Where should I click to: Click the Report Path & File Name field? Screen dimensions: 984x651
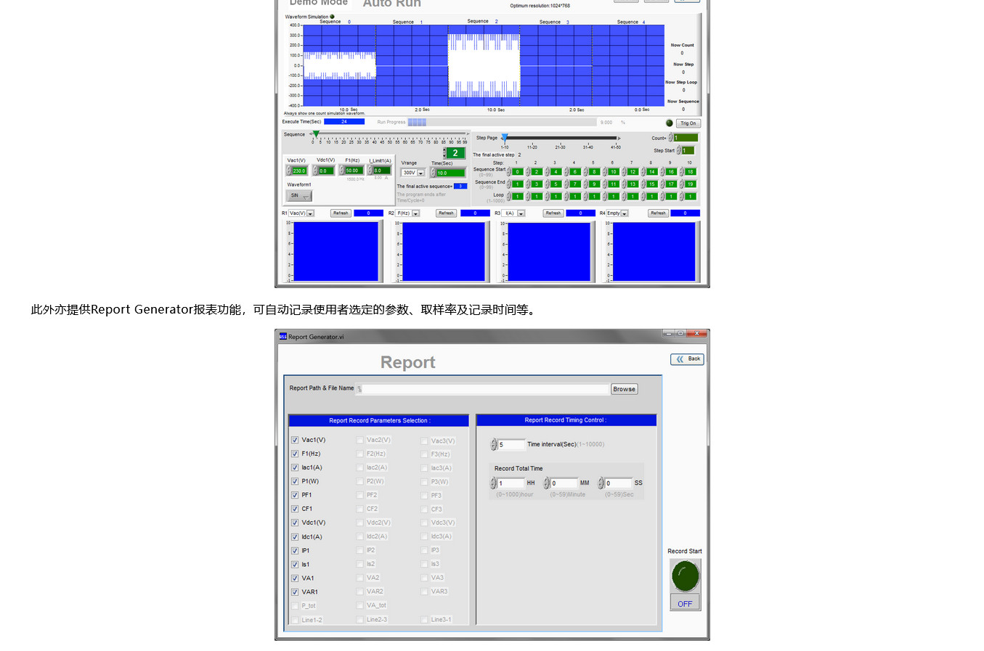coord(484,389)
